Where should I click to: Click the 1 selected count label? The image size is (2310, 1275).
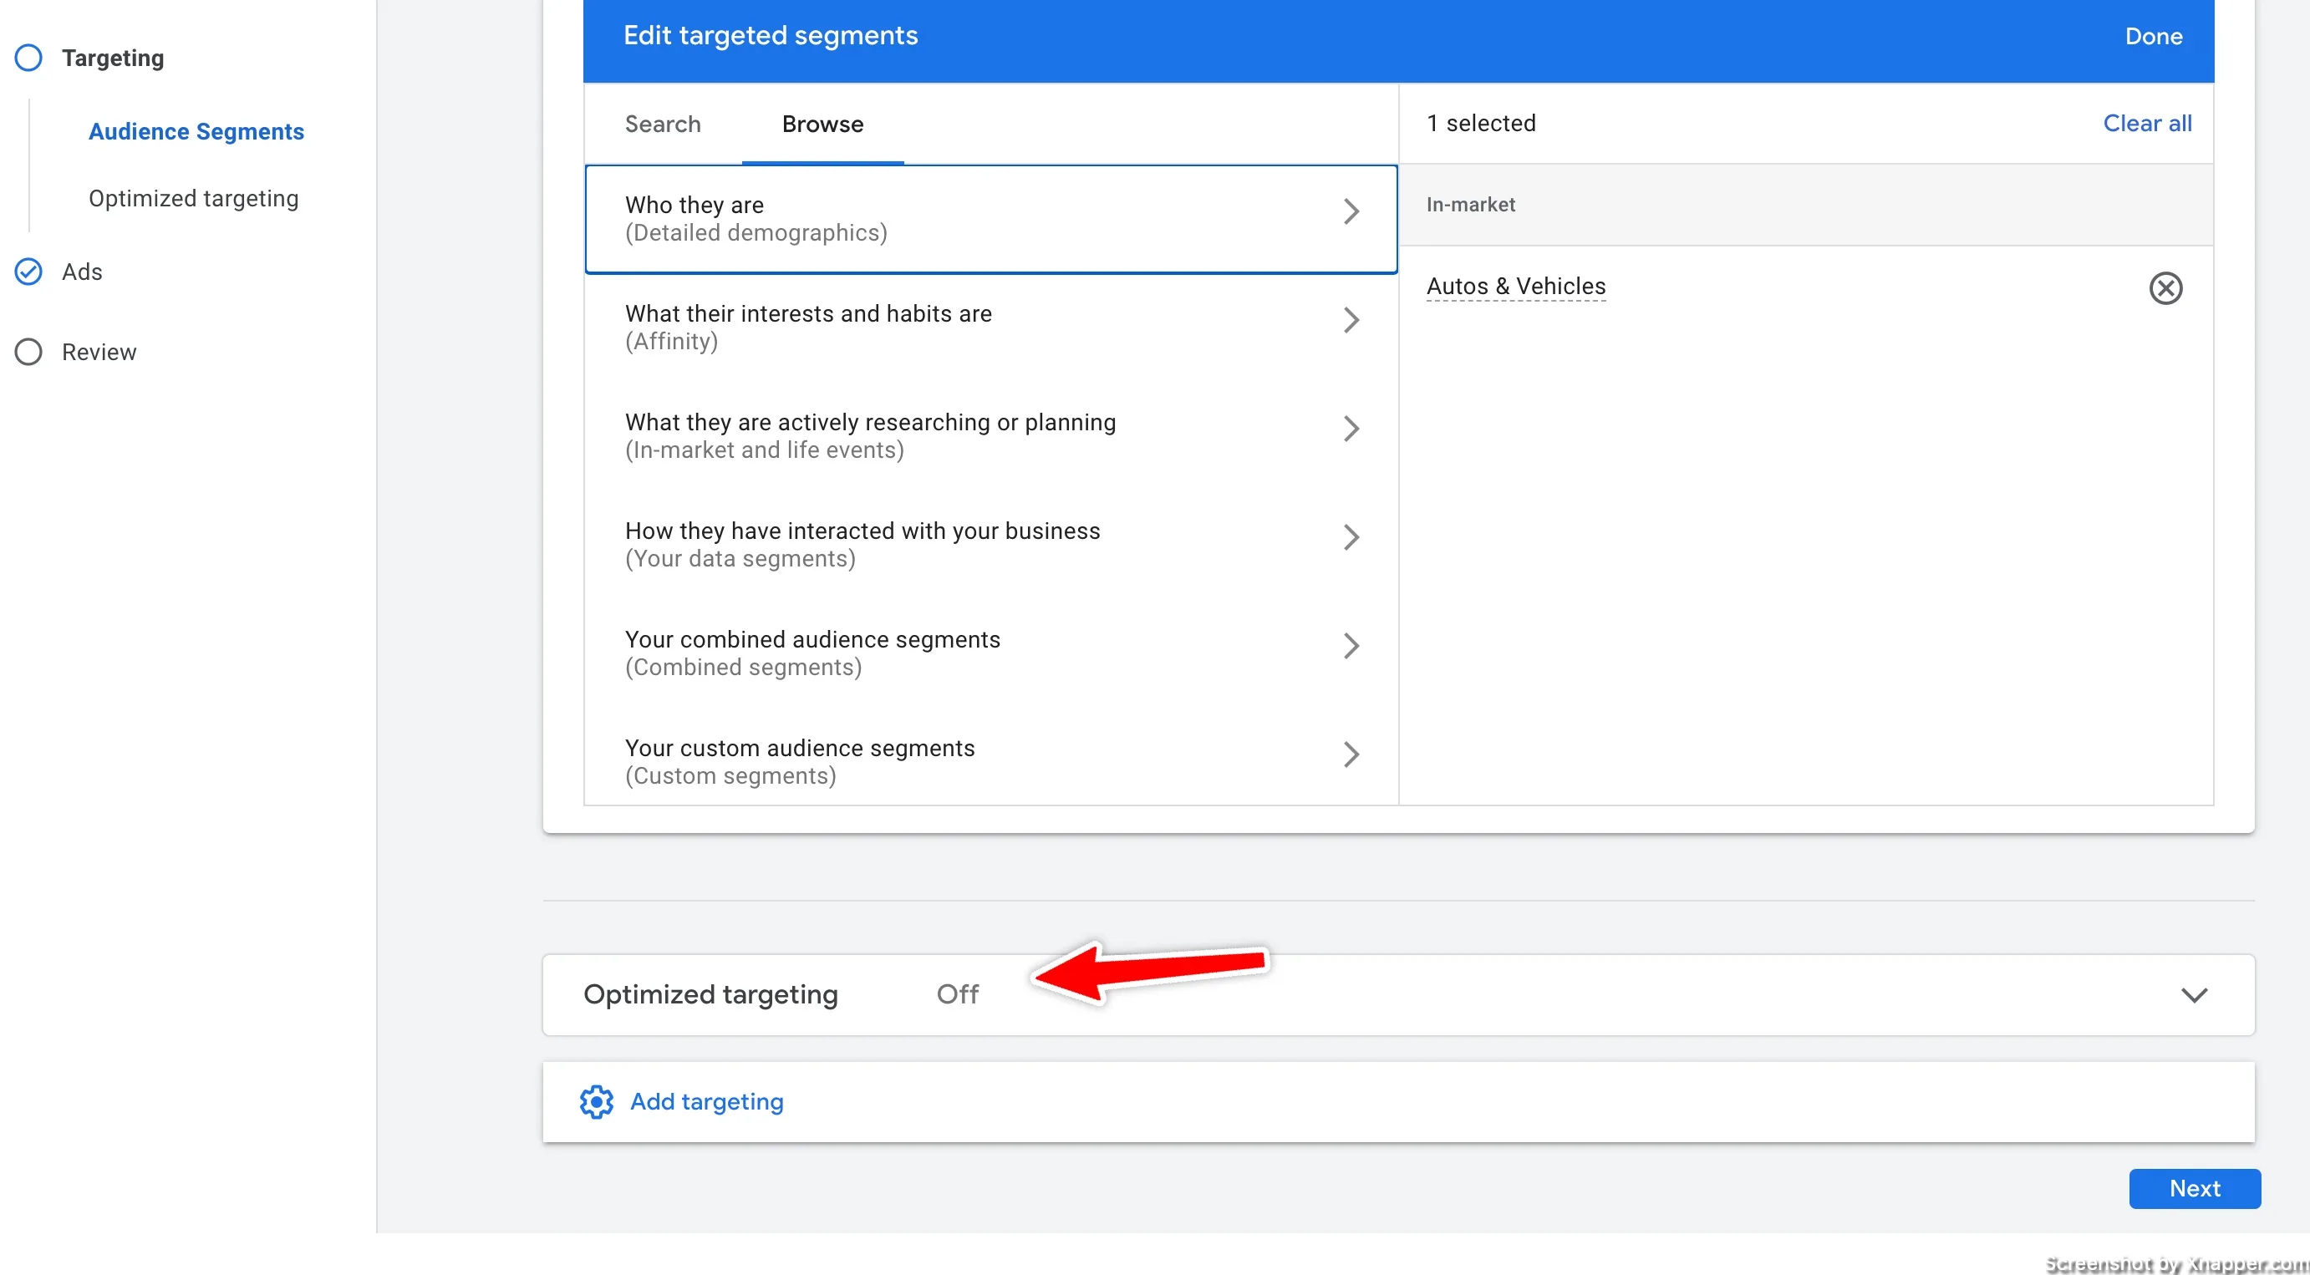click(x=1480, y=123)
